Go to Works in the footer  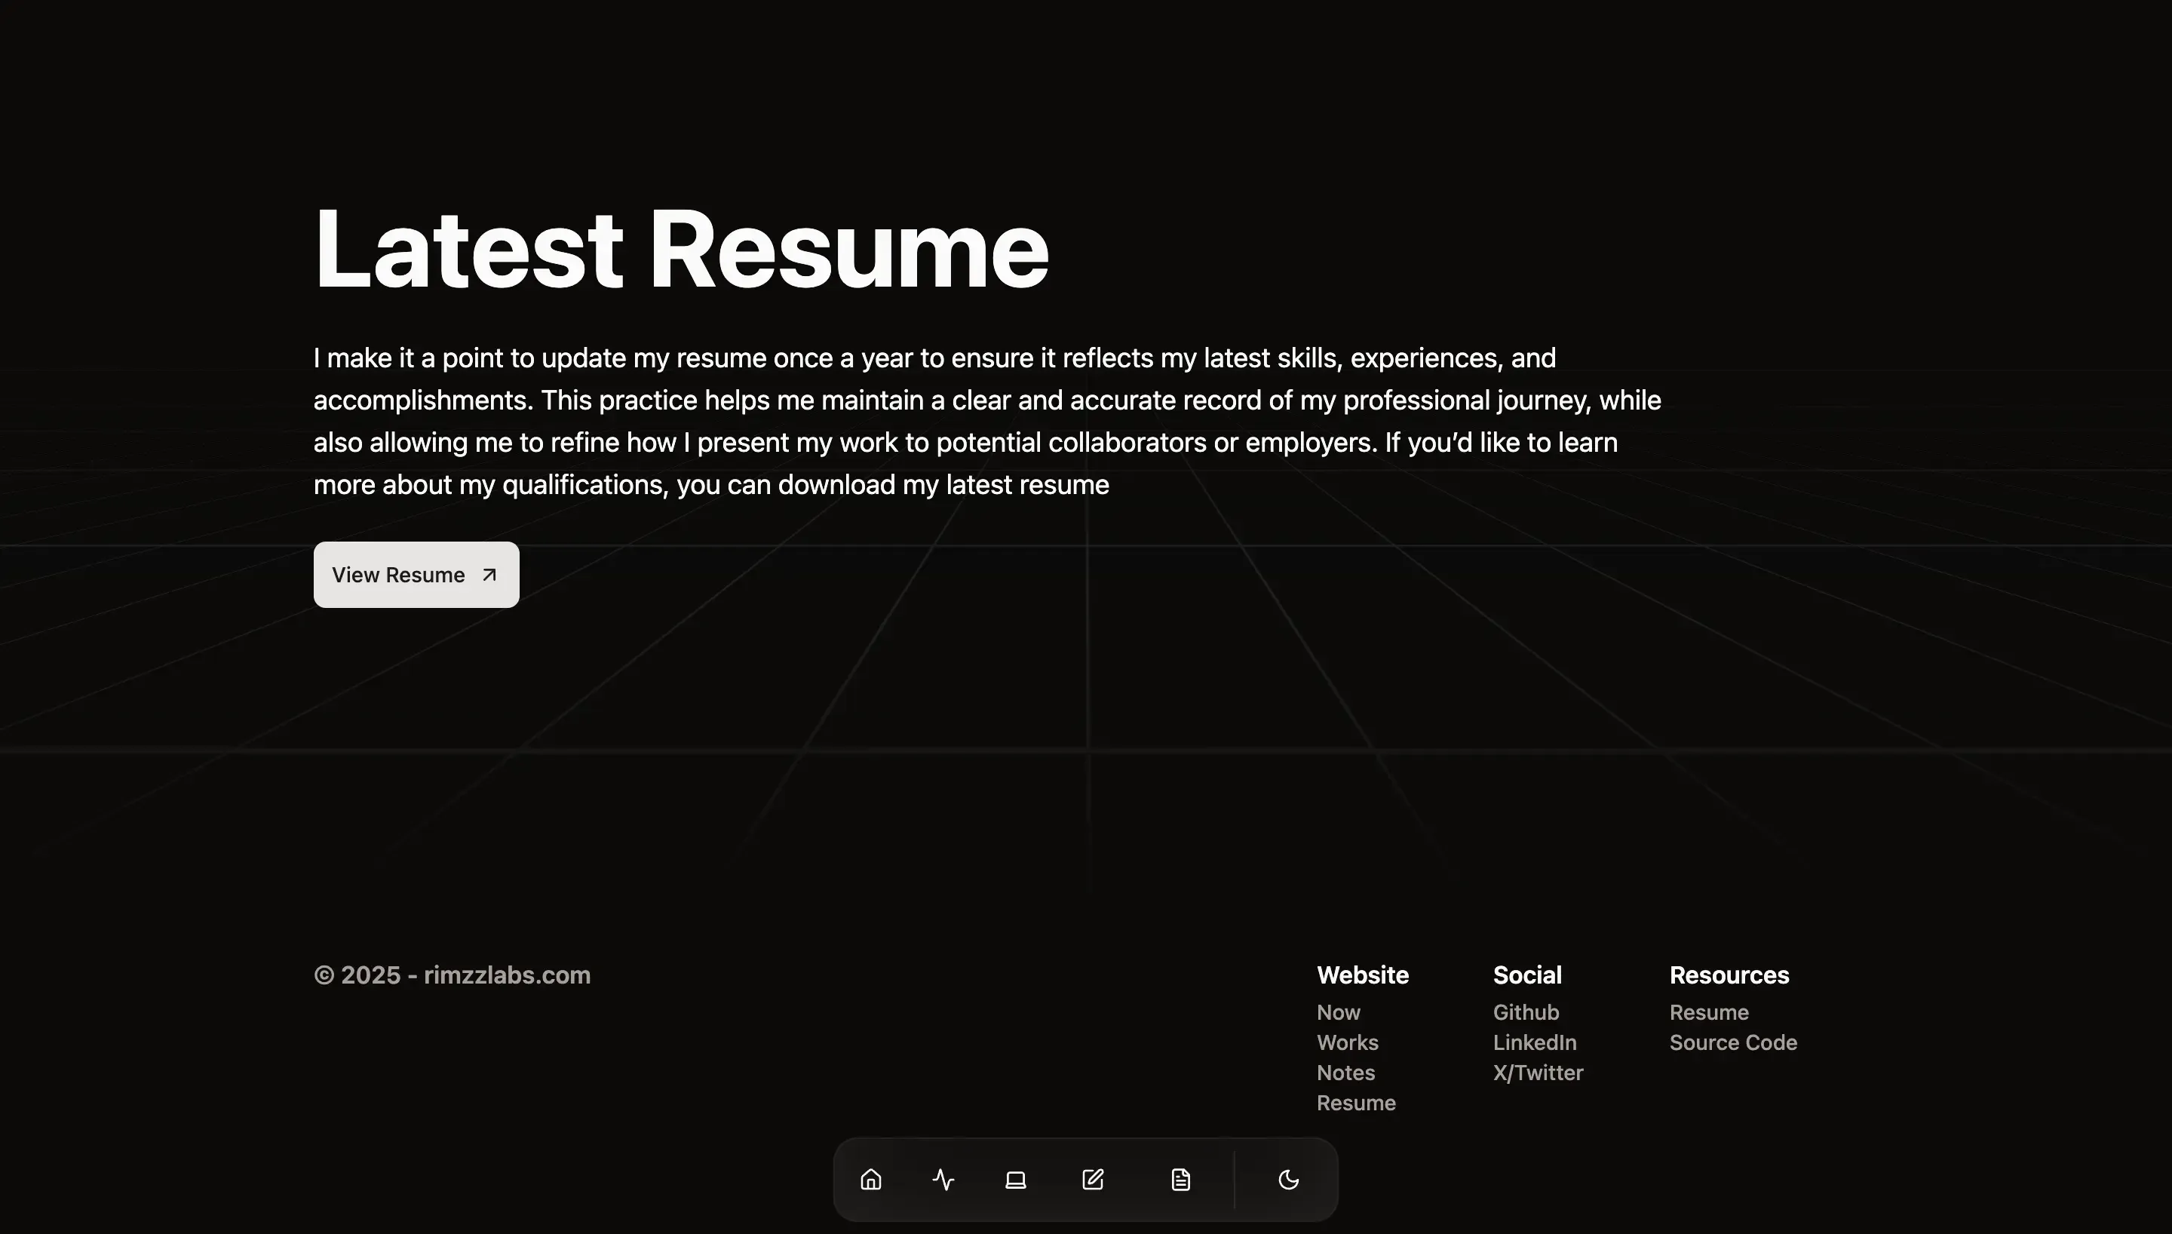click(1347, 1042)
